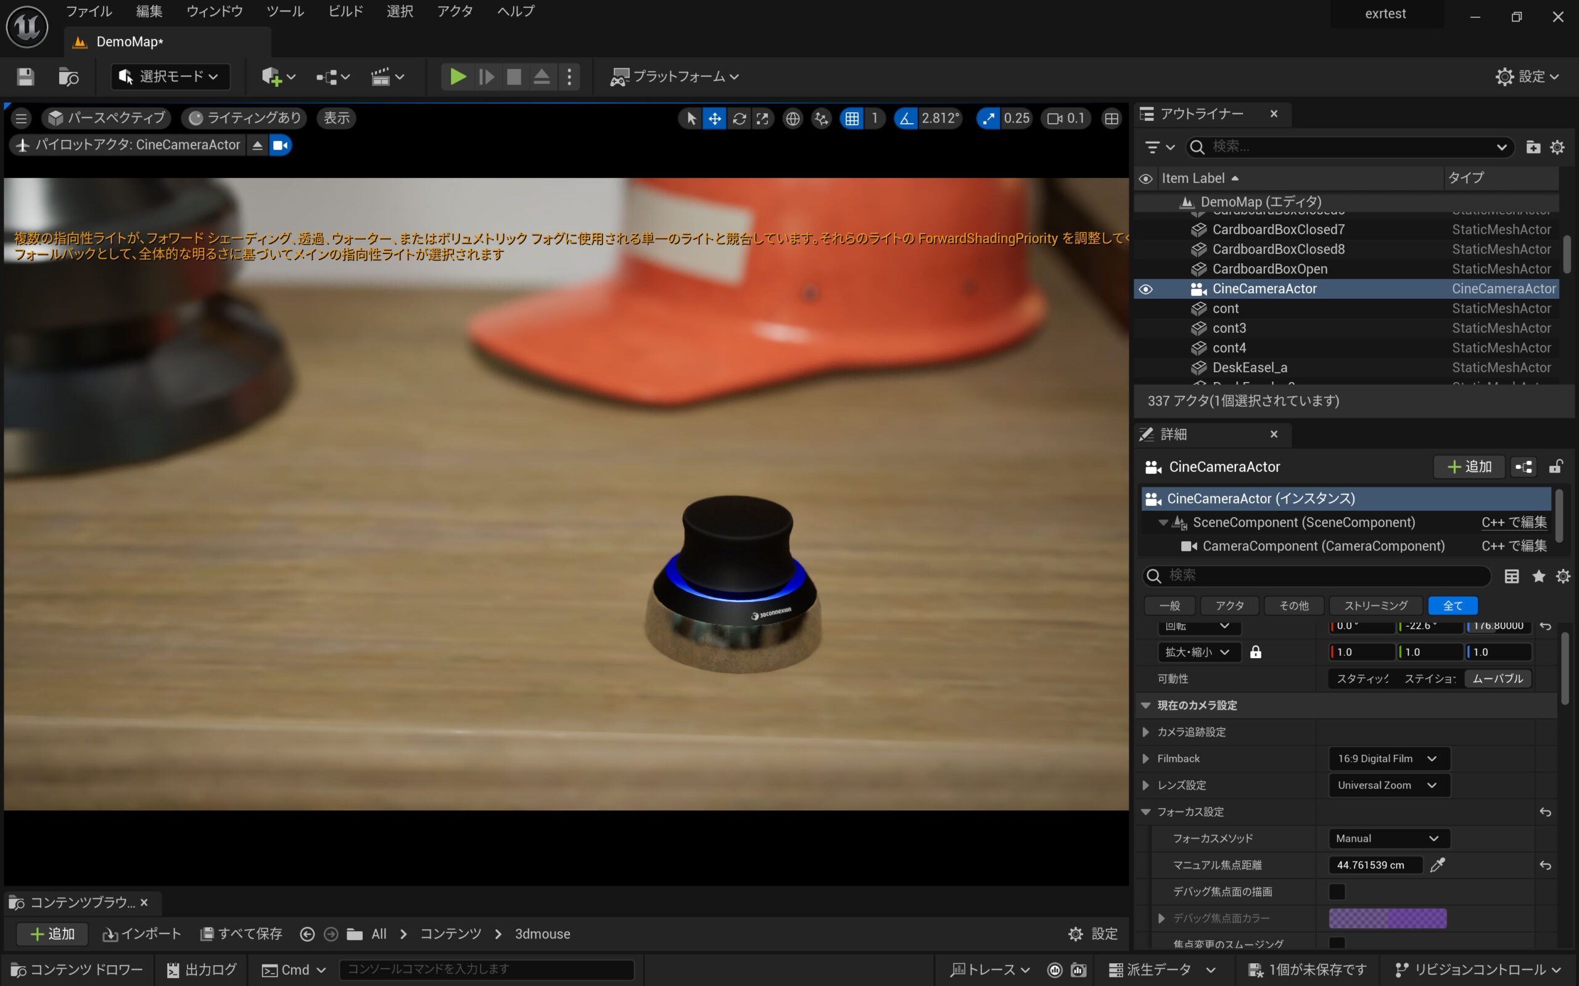1579x986 pixels.
Task: Toggle CineCameraActor visibility eye icon
Action: pos(1146,289)
